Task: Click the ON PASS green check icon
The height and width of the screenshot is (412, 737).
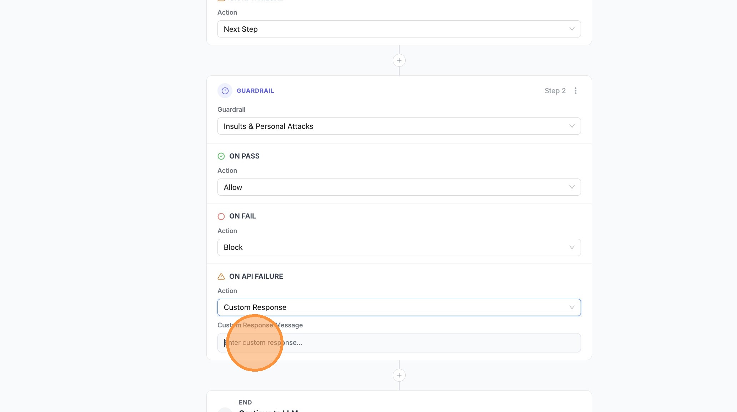Action: tap(221, 156)
